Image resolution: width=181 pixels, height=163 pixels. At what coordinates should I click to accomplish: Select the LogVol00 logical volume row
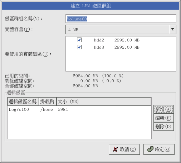(x=79, y=109)
